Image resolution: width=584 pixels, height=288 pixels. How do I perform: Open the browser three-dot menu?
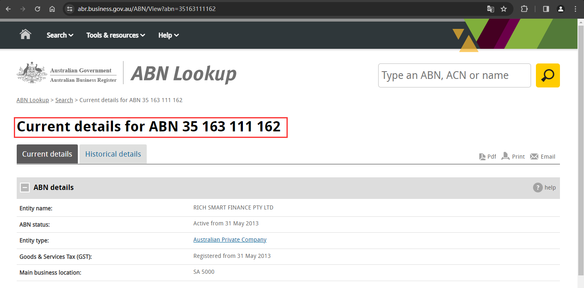575,9
